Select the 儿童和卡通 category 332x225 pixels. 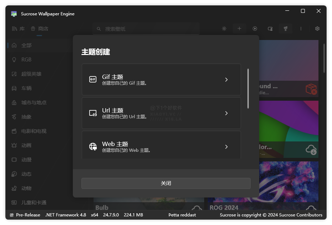pyautogui.click(x=40, y=202)
